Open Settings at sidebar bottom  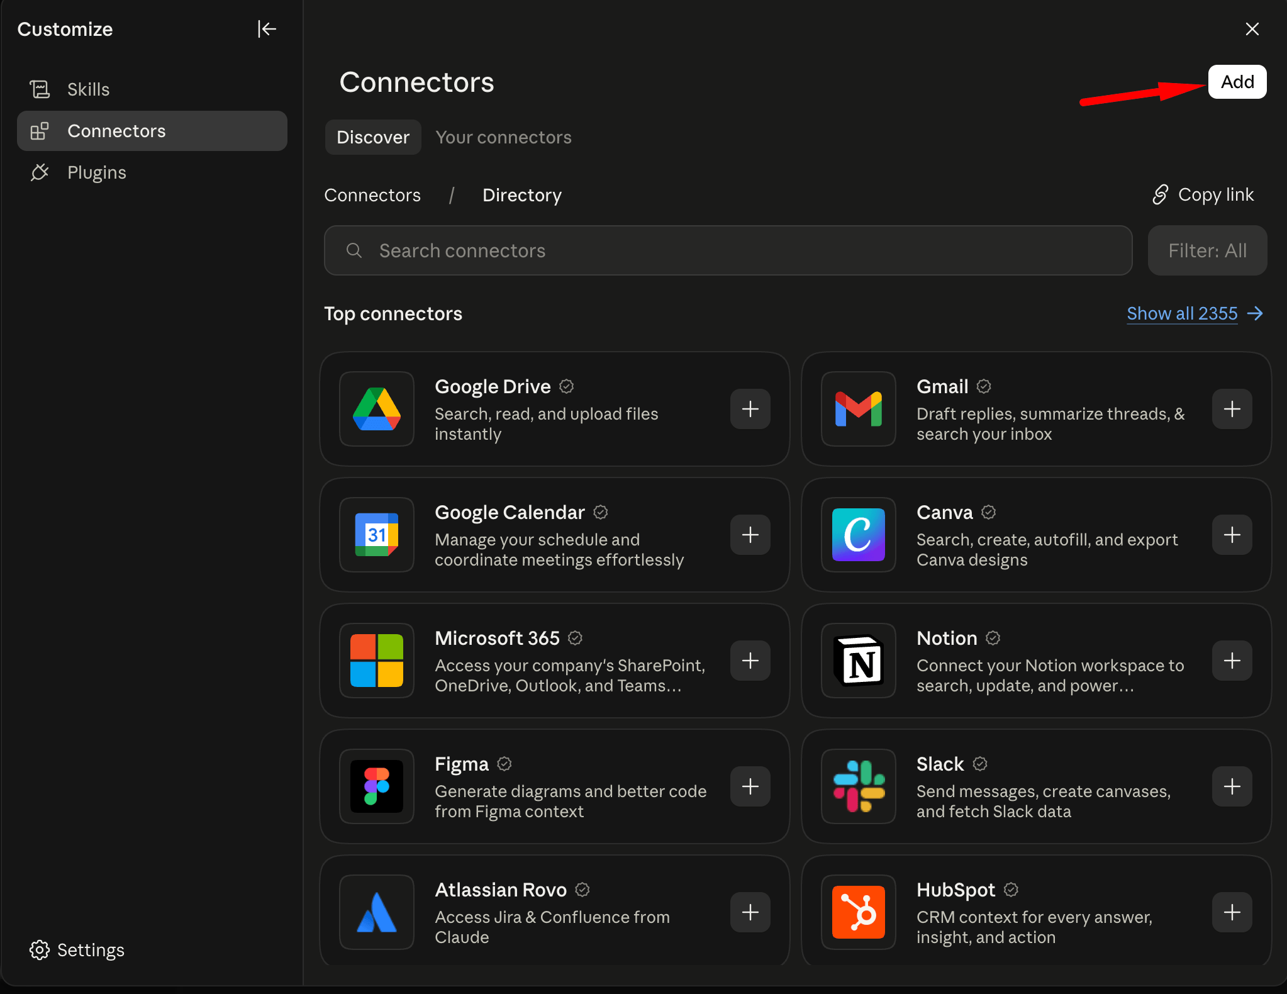(77, 950)
